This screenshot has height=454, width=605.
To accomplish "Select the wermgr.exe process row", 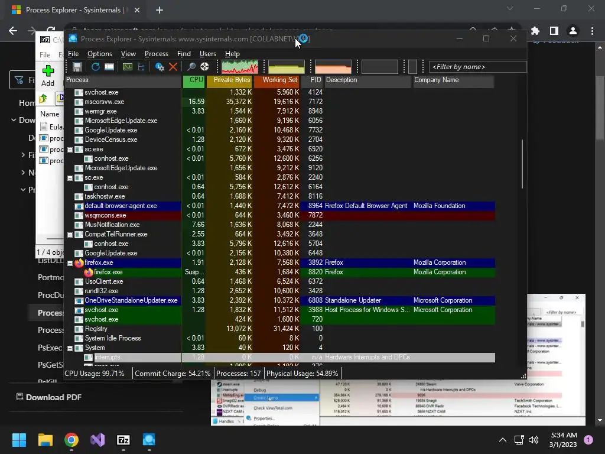I will [x=279, y=111].
